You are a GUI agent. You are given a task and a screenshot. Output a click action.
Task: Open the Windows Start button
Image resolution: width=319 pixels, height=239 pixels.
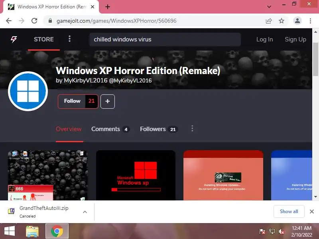[x=10, y=231]
